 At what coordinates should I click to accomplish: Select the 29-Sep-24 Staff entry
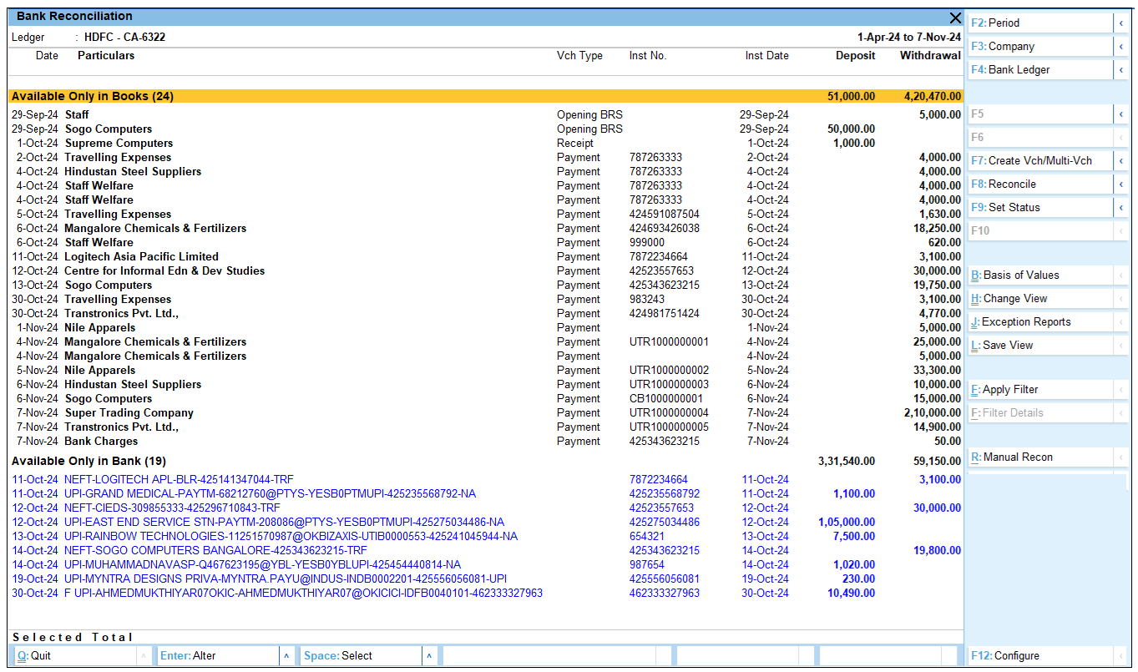point(485,115)
